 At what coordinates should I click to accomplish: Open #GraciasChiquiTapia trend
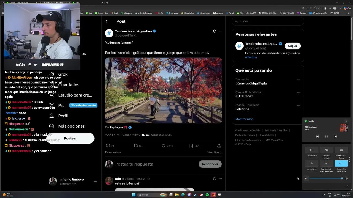pos(251,83)
